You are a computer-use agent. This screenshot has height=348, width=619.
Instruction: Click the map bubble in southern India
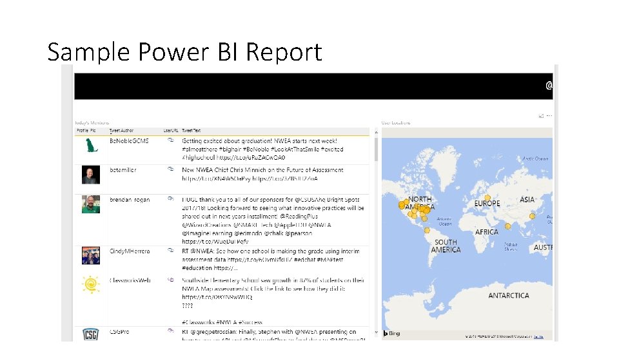[x=507, y=226]
